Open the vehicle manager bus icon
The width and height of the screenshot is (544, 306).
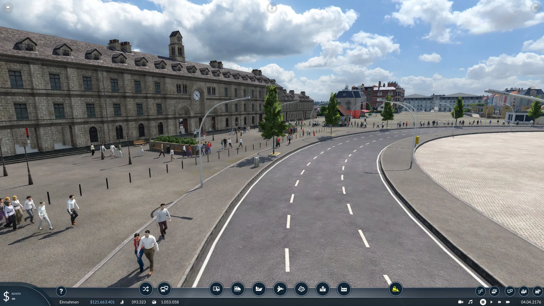pyautogui.click(x=164, y=289)
